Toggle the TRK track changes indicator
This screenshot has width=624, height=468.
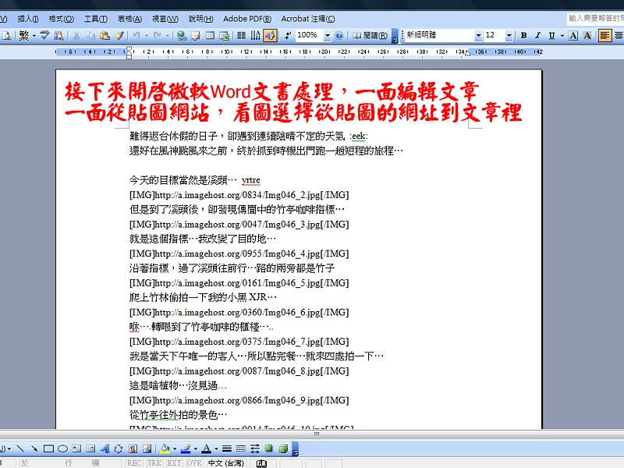(154, 463)
